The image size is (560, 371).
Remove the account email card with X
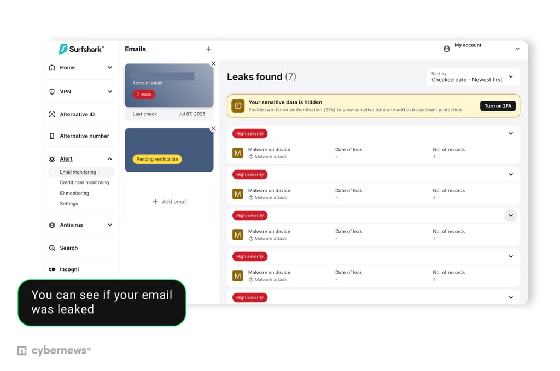pyautogui.click(x=214, y=63)
